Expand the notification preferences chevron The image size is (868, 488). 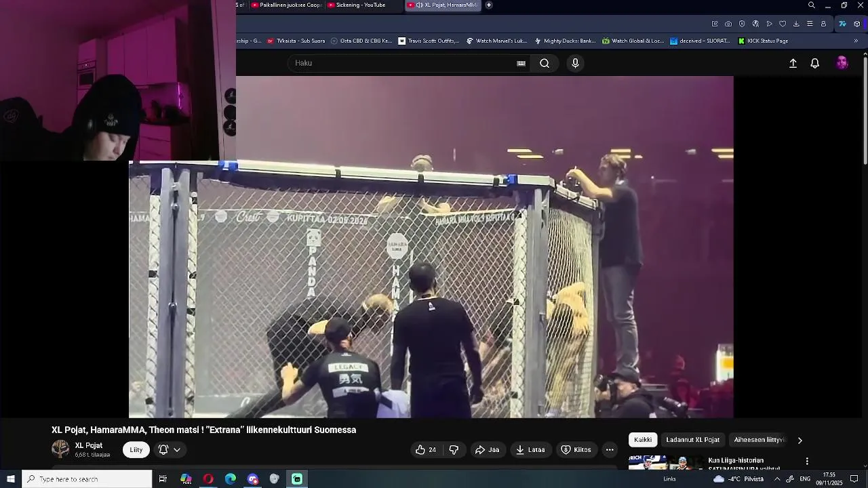coord(177,449)
